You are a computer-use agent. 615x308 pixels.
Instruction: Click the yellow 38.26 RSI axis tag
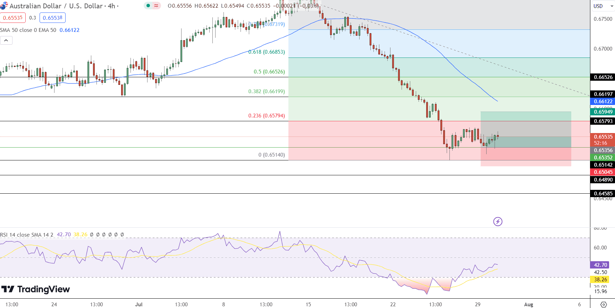(x=600, y=279)
